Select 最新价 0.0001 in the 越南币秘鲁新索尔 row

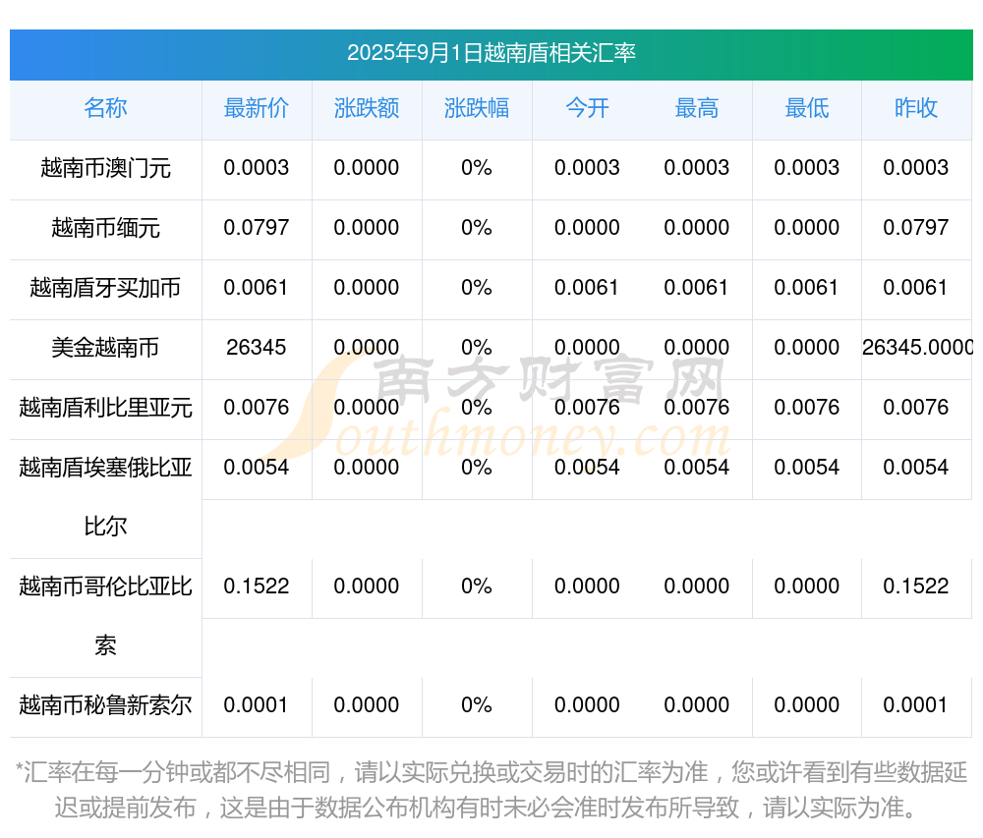pyautogui.click(x=256, y=705)
